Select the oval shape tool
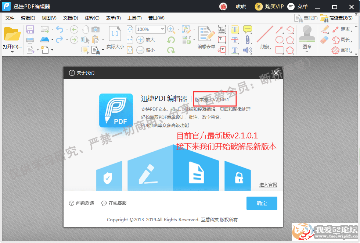Image resolution: width=360 pixels, height=243 pixels. (279, 40)
